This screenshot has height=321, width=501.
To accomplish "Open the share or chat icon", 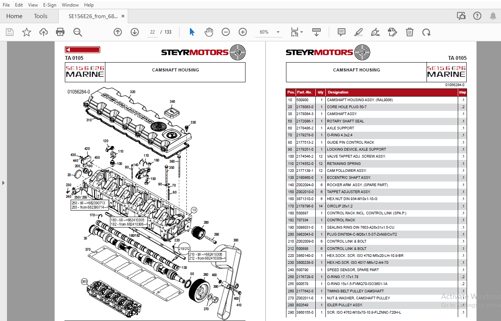I will point(461,16).
